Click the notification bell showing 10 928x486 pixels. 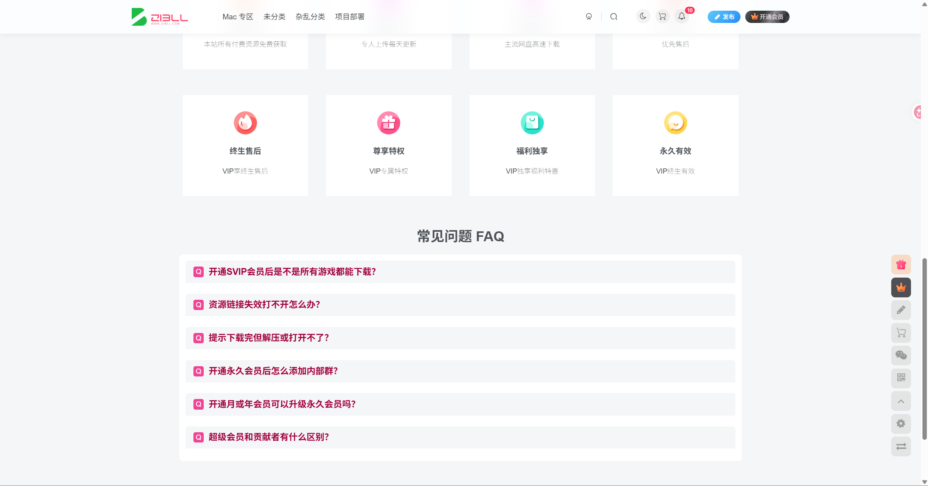[x=682, y=16]
